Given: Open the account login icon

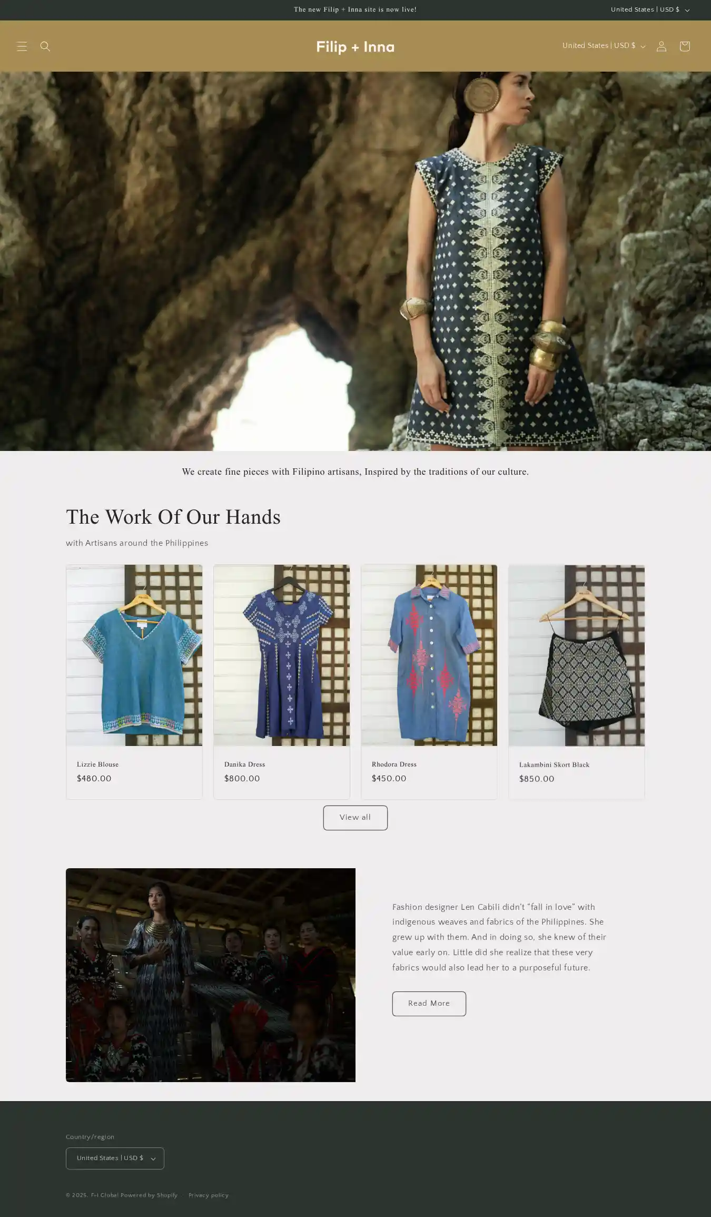Looking at the screenshot, I should point(661,46).
